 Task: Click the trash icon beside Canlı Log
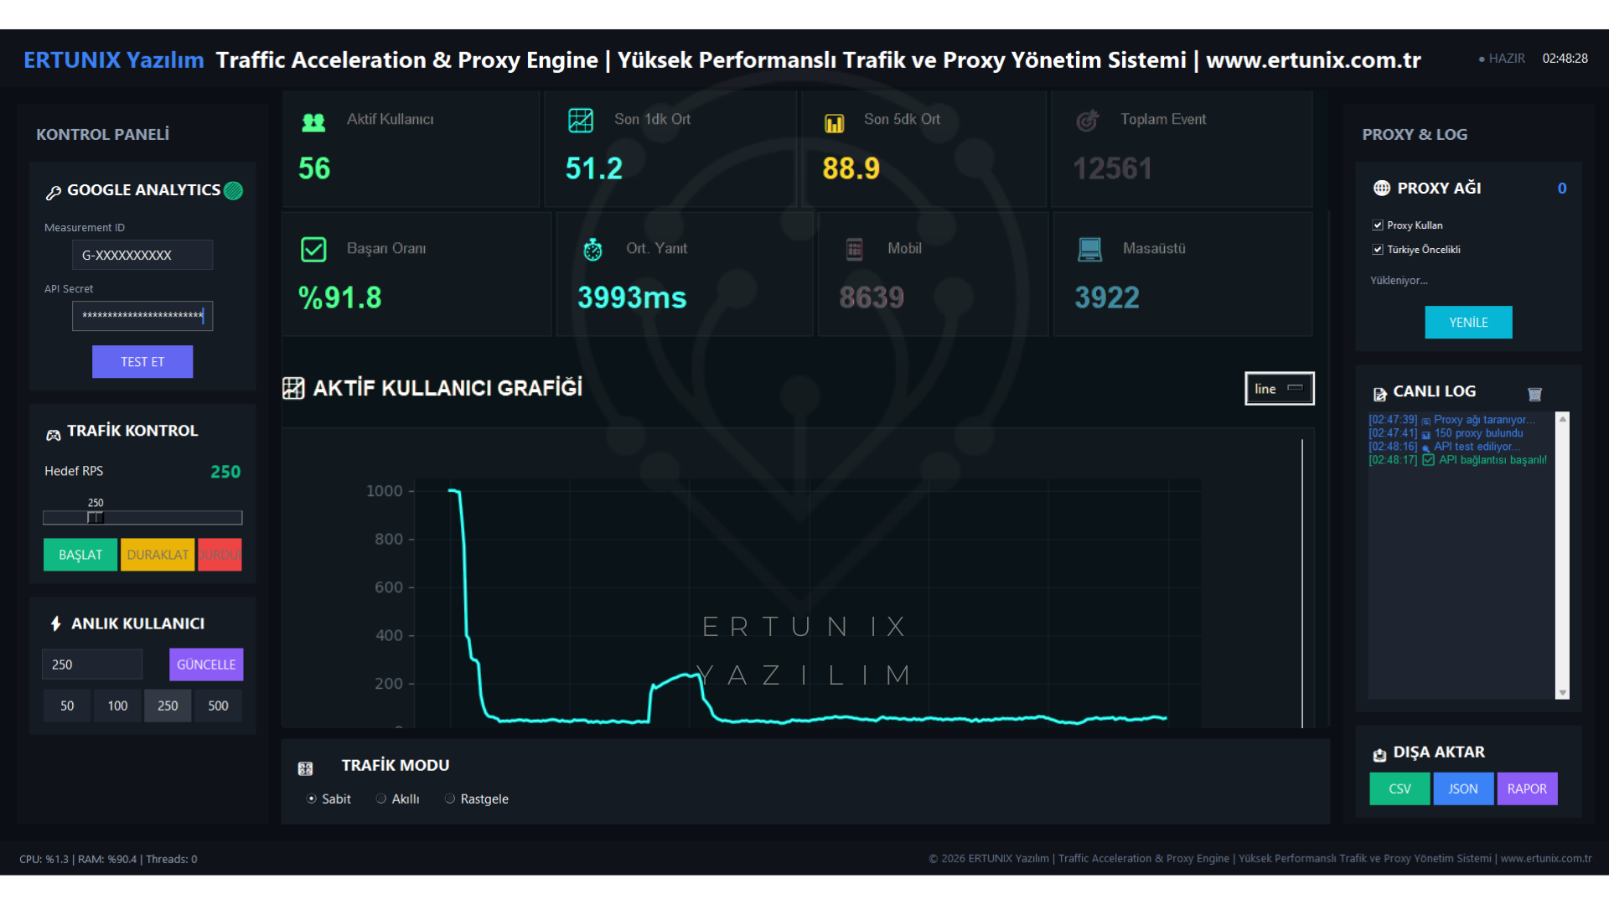(1534, 394)
